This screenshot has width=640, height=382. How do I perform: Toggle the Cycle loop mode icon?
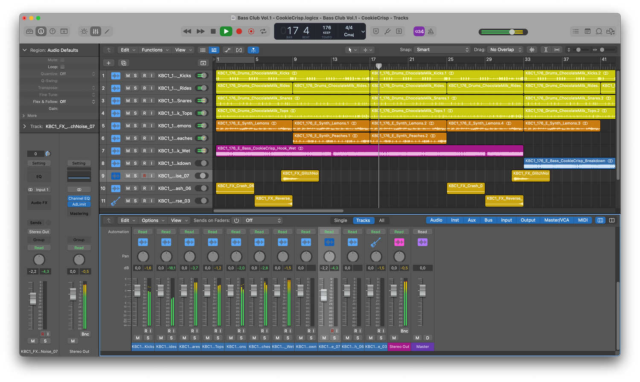point(263,31)
